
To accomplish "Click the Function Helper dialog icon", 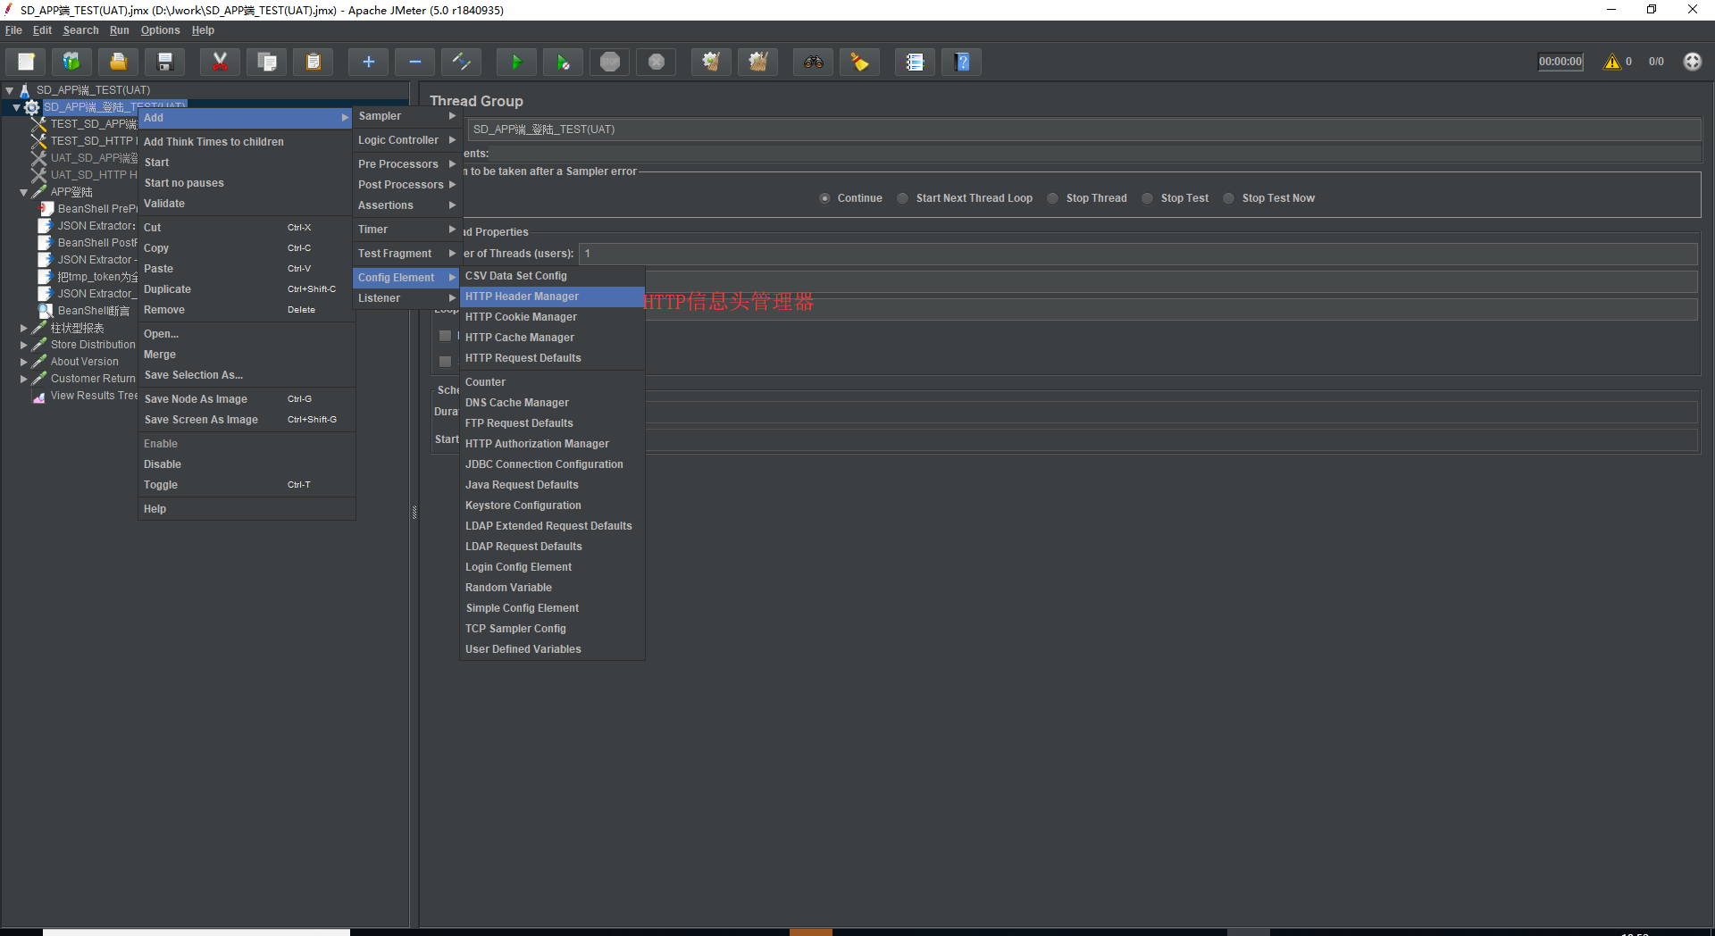I will [x=915, y=62].
